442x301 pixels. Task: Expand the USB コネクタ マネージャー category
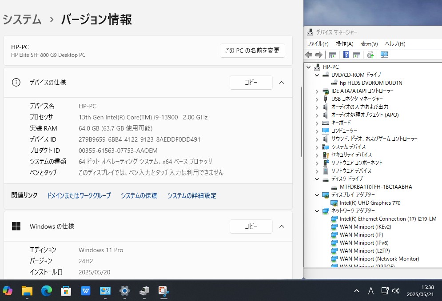coord(317,99)
